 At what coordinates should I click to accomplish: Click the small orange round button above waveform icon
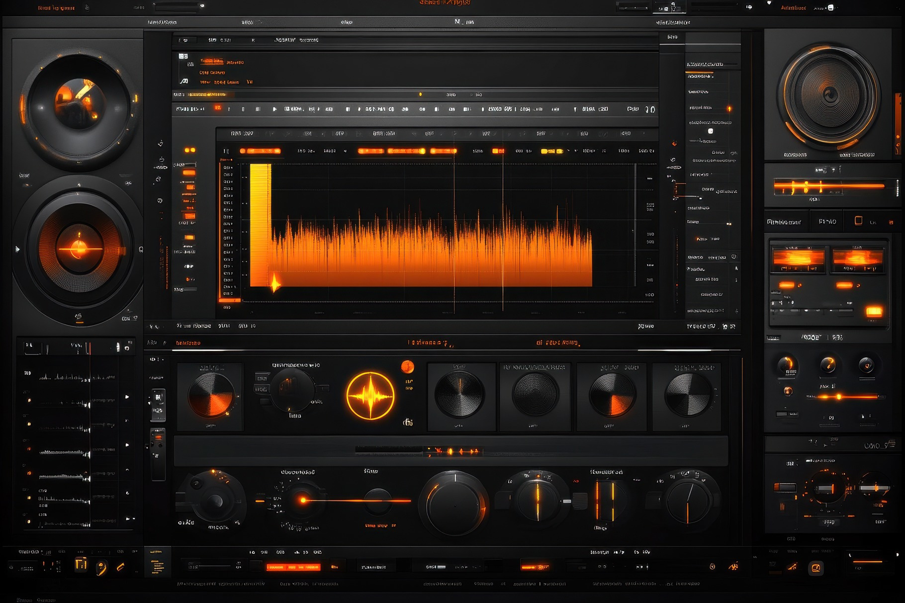point(407,367)
